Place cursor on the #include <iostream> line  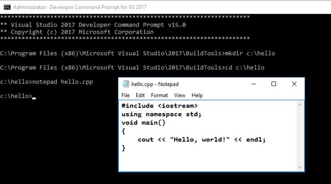(159, 106)
